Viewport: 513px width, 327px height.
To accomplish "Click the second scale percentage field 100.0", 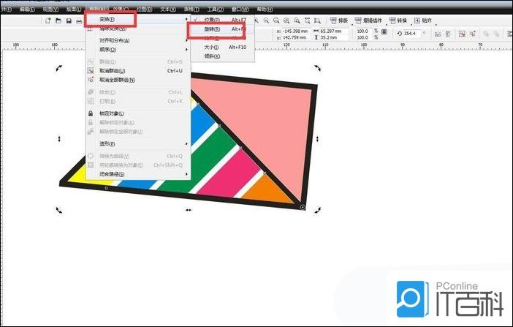I will [x=362, y=37].
